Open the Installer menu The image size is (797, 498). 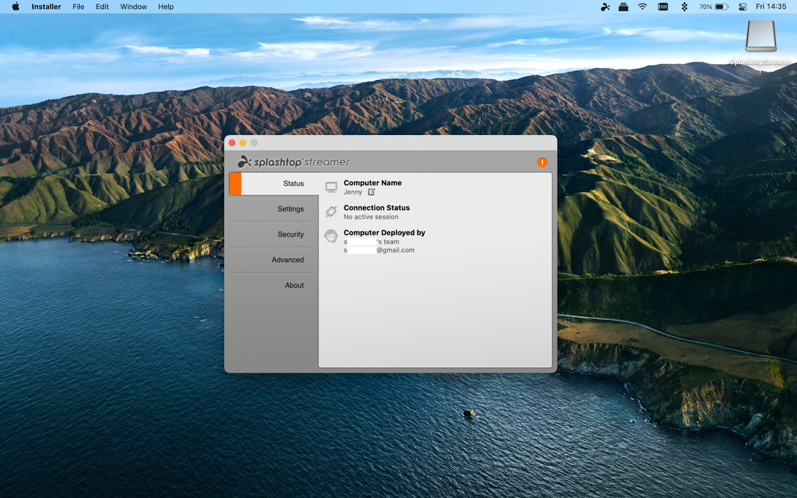point(46,6)
